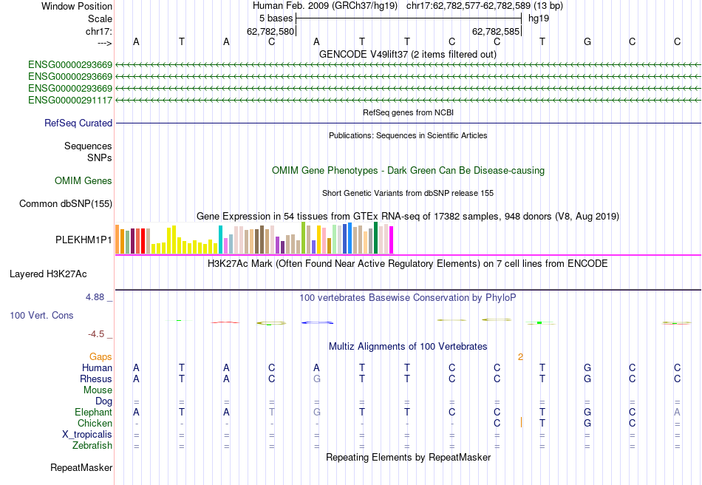This screenshot has height=485, width=702.
Task: Click the ENSG00000291117 transcript arrow row
Action: [408, 100]
